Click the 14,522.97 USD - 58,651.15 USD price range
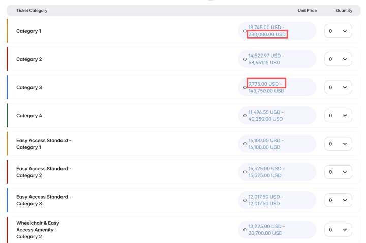 pyautogui.click(x=266, y=59)
